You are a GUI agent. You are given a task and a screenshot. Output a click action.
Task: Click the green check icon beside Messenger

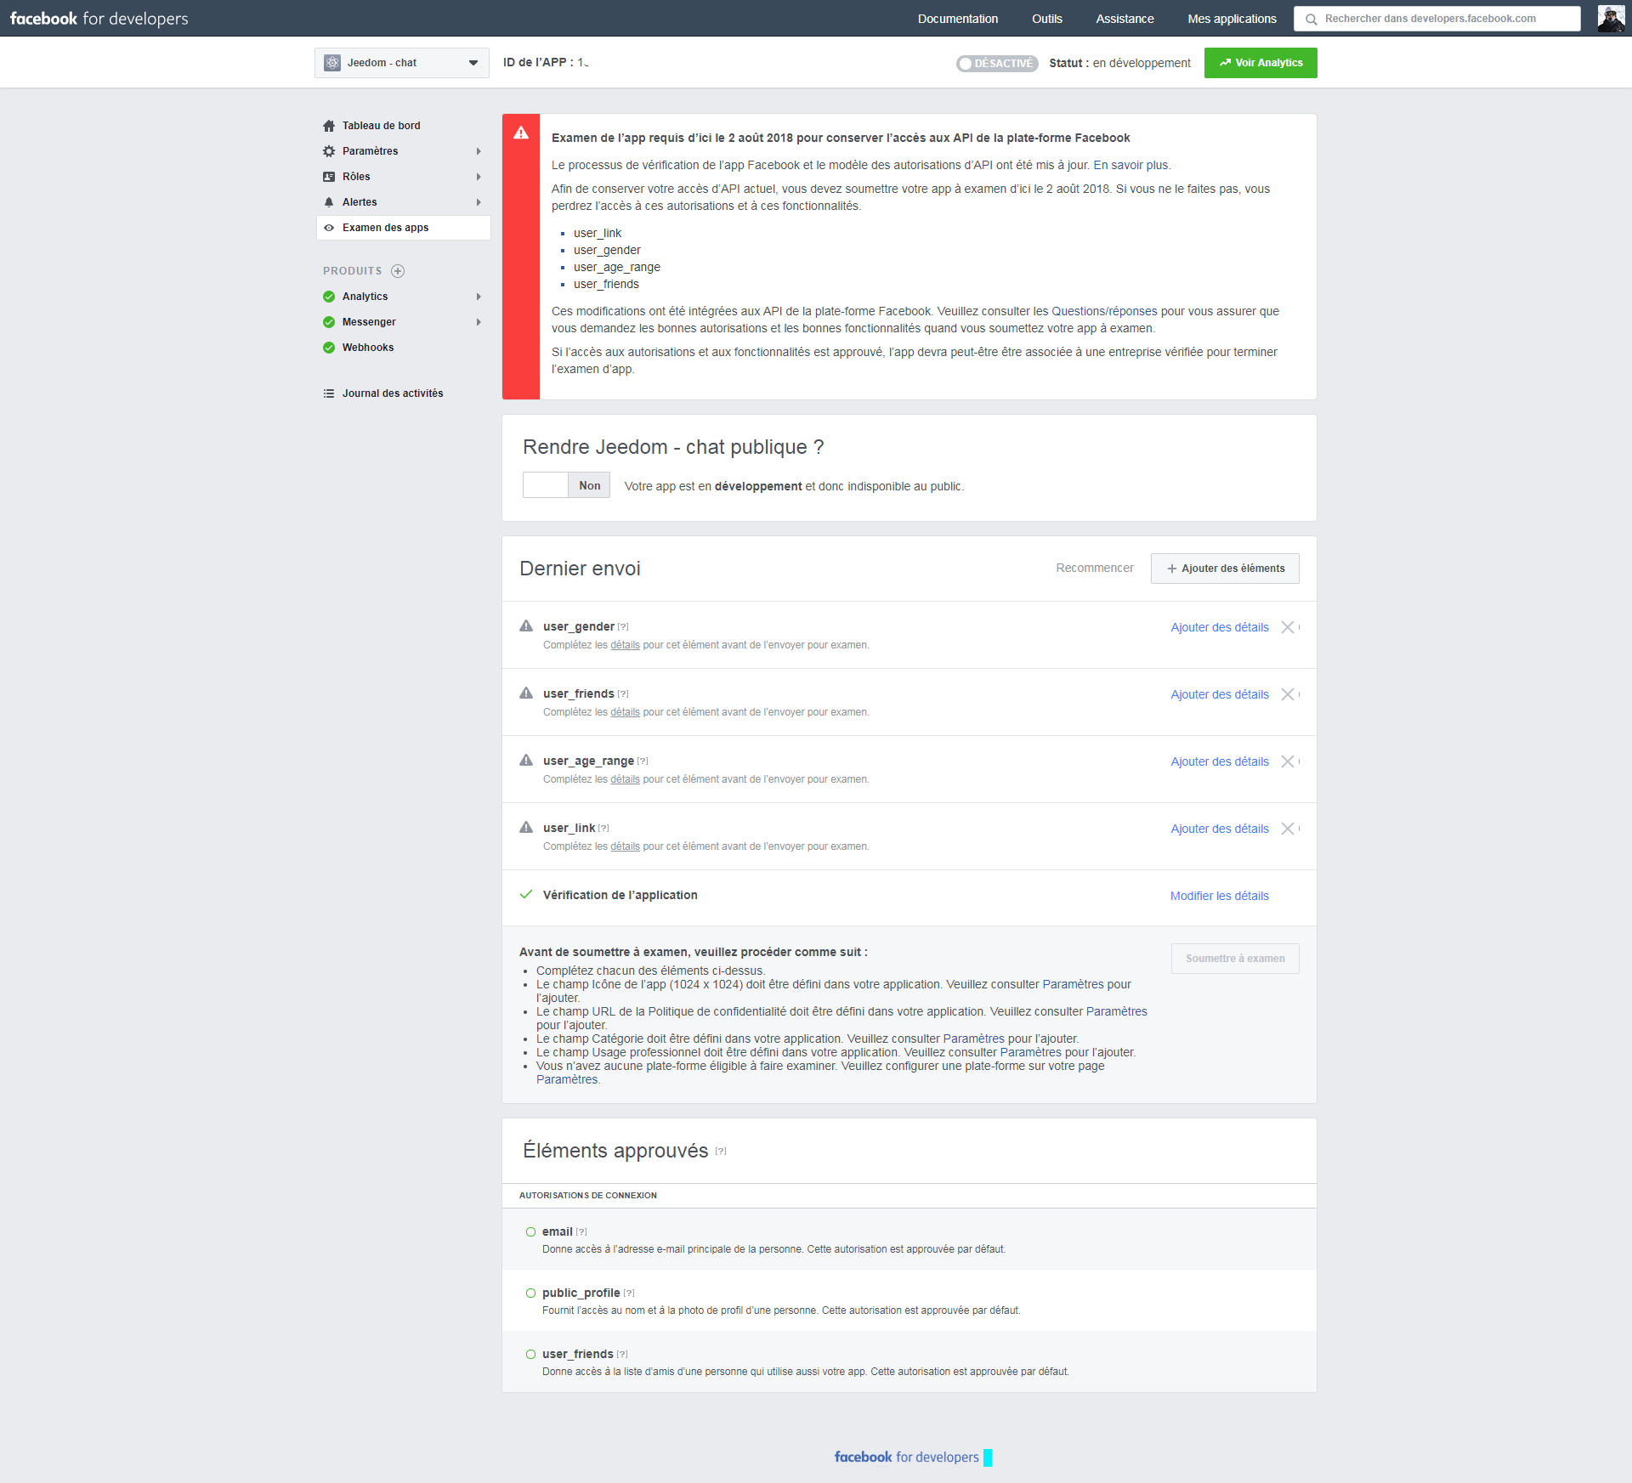point(329,322)
